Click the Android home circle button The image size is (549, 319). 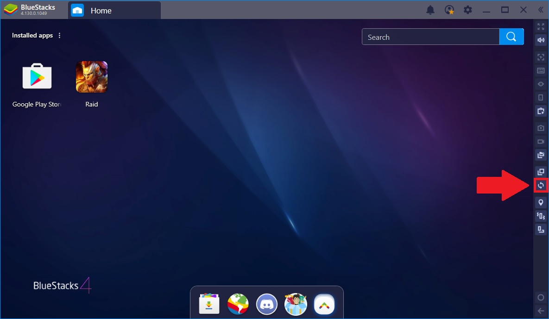coord(541,297)
